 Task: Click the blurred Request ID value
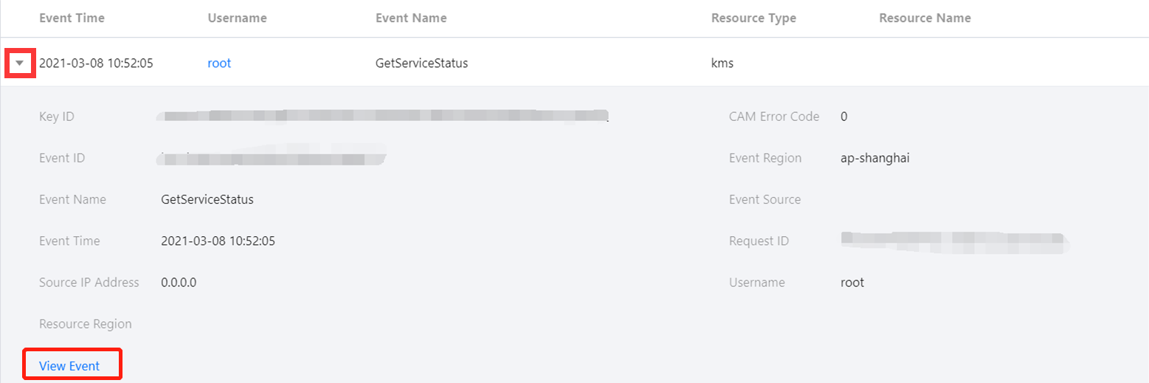click(954, 239)
